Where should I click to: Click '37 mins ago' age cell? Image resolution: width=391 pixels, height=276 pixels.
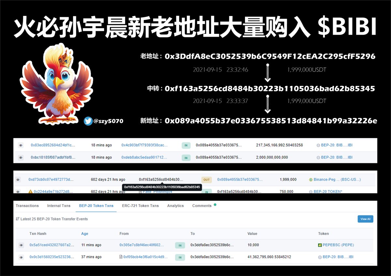[x=91, y=257]
